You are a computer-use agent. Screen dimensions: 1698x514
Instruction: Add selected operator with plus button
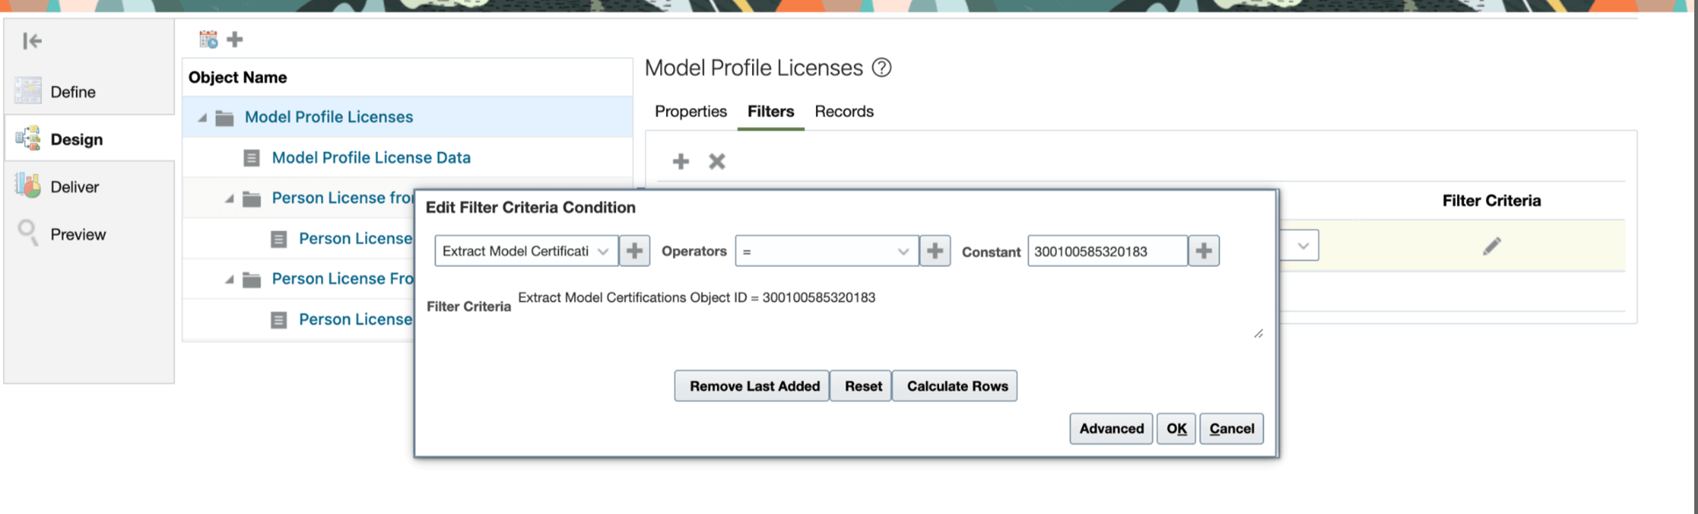(x=935, y=251)
